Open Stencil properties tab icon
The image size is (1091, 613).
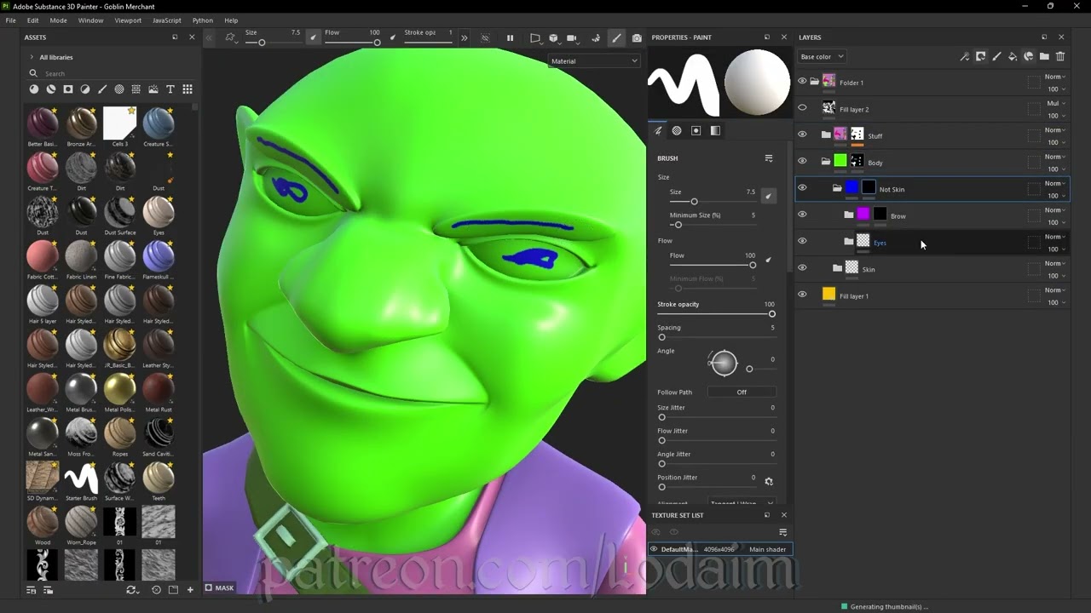(696, 130)
